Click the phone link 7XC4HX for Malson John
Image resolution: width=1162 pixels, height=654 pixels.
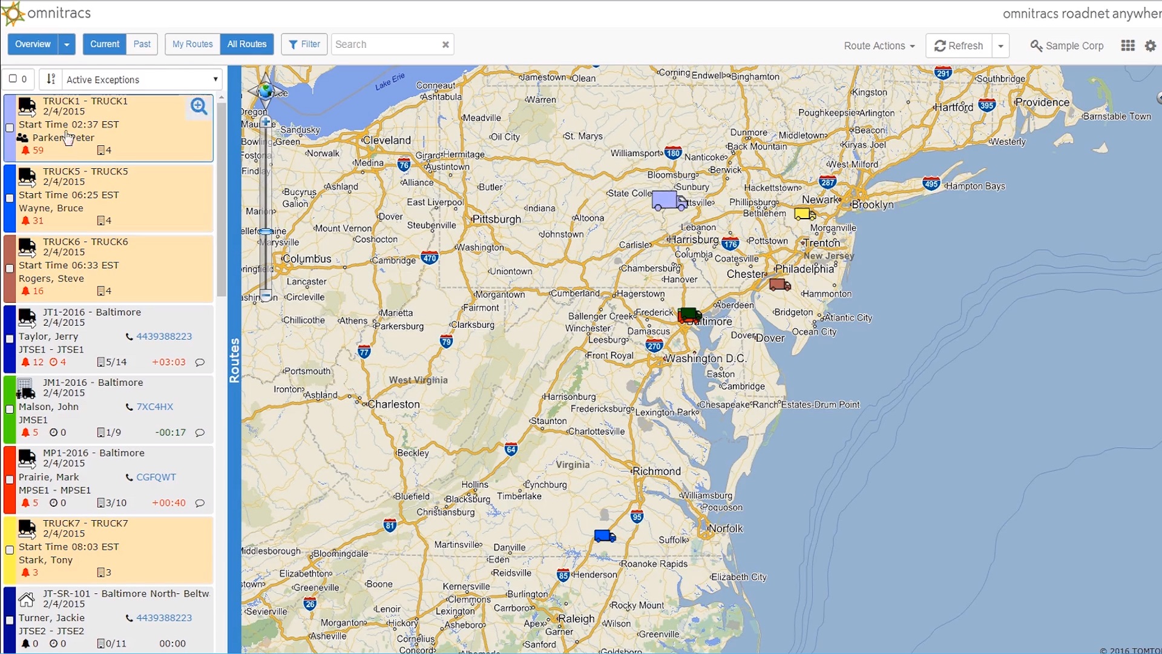[x=155, y=406]
